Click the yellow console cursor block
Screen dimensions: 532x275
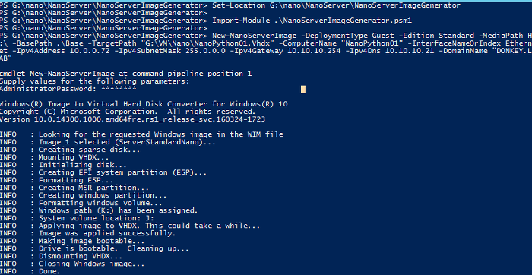[x=303, y=89]
